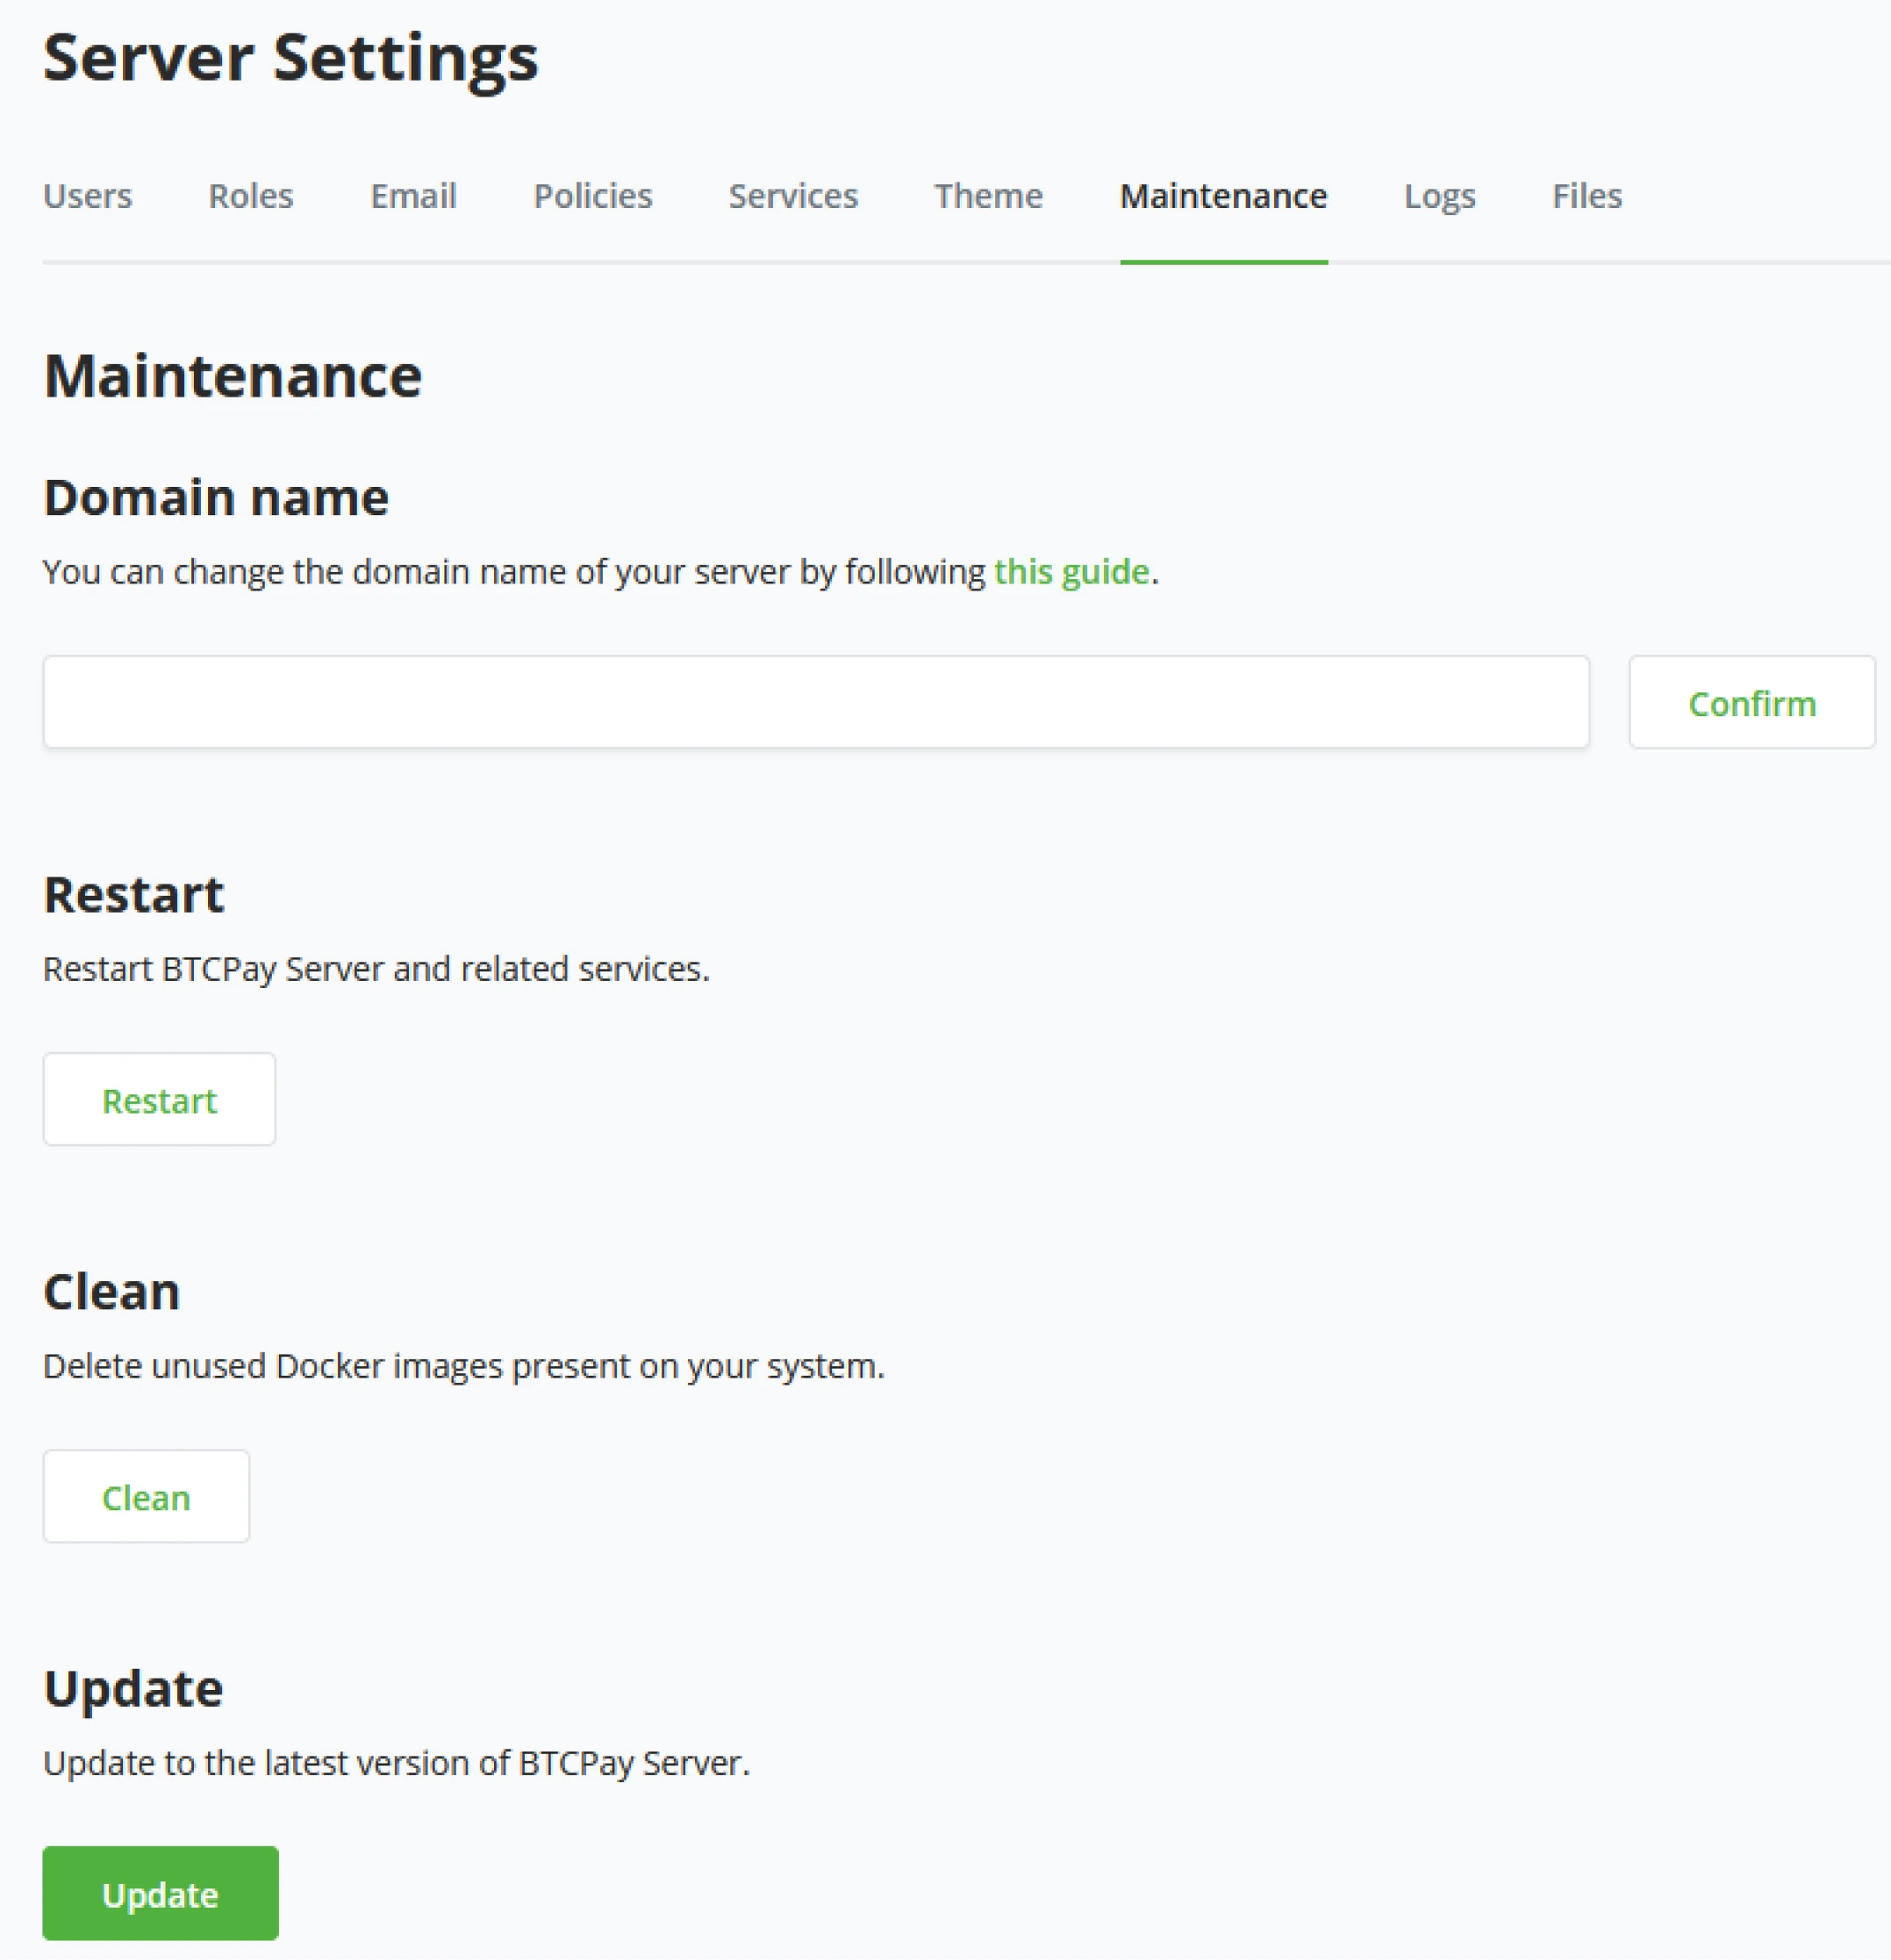Viewport: 1891px width, 1960px height.
Task: Focus the domain name text field
Action: (x=815, y=702)
